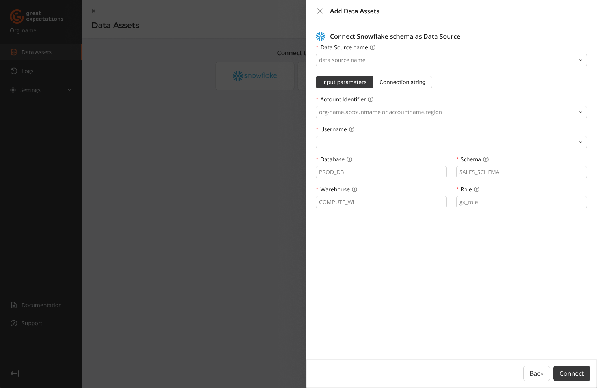Click the Snowflake logo in panel header
This screenshot has height=388, width=597.
pos(321,36)
